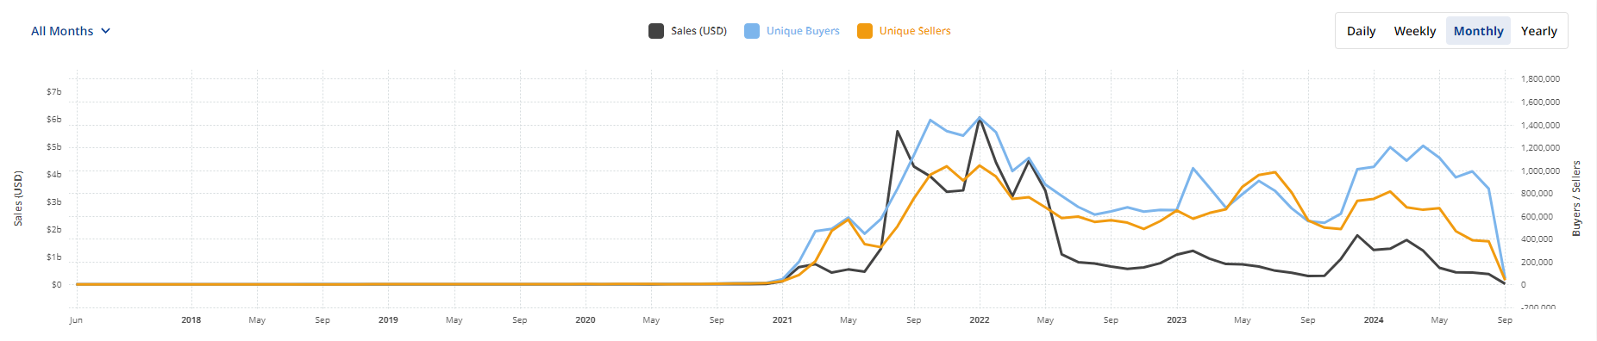Click the blue Unique Buyers swatch
Screen dimensions: 1597x341
tap(752, 31)
